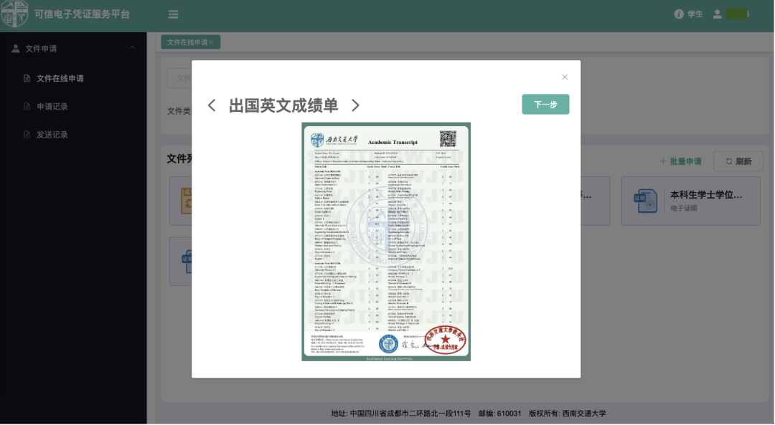Go to next document with right chevron
Viewport: 775px width, 425px height.
[x=355, y=105]
